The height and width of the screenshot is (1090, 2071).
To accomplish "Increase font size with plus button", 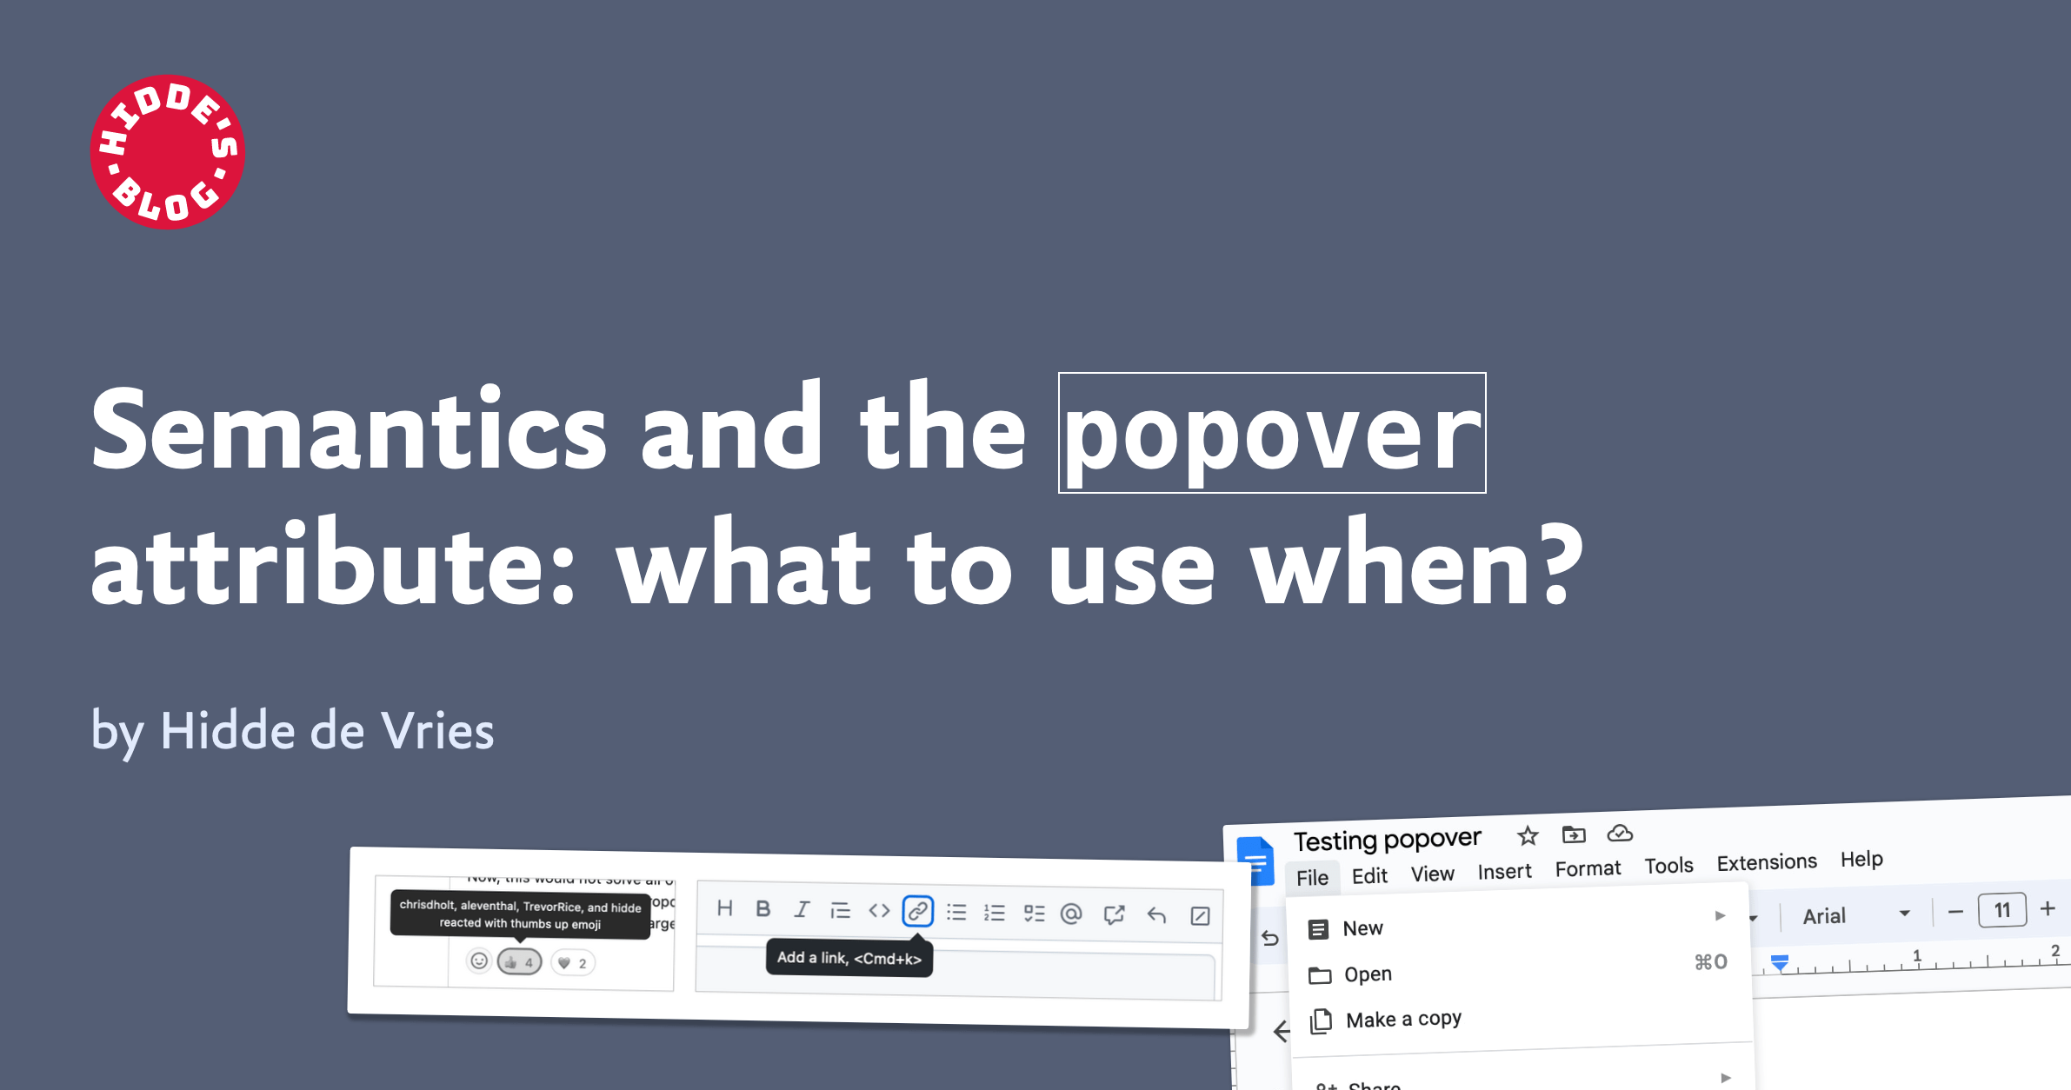I will coord(2048,908).
